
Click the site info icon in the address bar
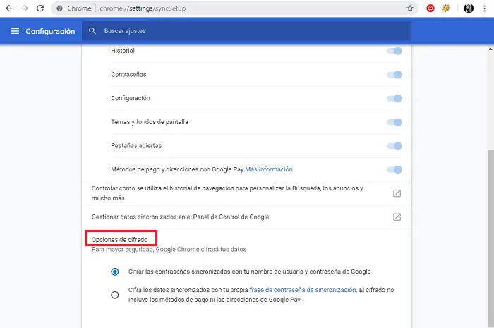[59, 8]
